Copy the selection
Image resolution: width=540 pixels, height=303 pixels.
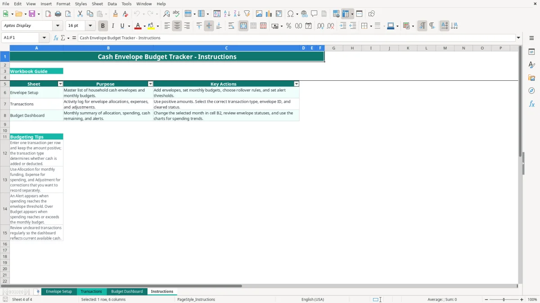point(90,14)
